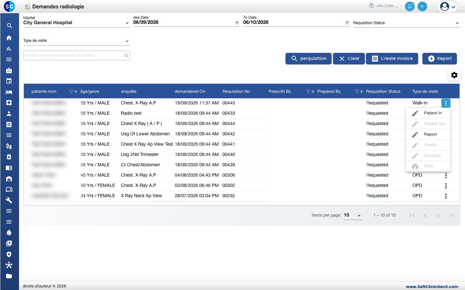Click the notification bell icon
The width and height of the screenshot is (465, 290).
point(410,6)
